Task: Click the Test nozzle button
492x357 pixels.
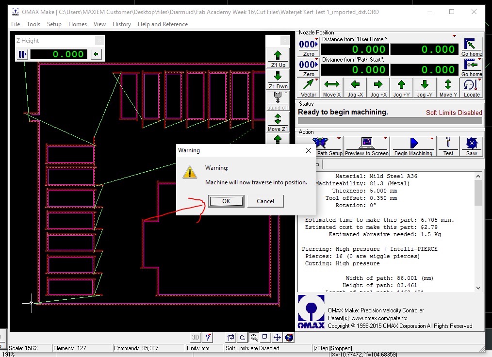Action: [448, 146]
